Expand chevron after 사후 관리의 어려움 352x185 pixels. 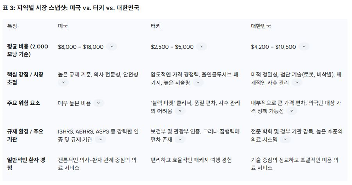[180, 111]
